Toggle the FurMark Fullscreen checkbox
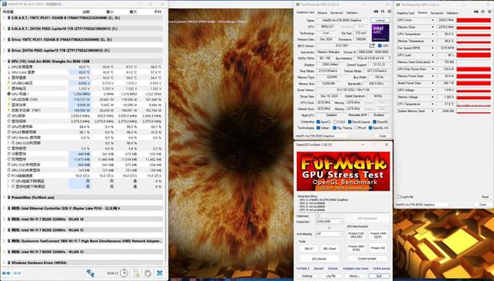The width and height of the screenshot is (494, 281). (x=317, y=216)
